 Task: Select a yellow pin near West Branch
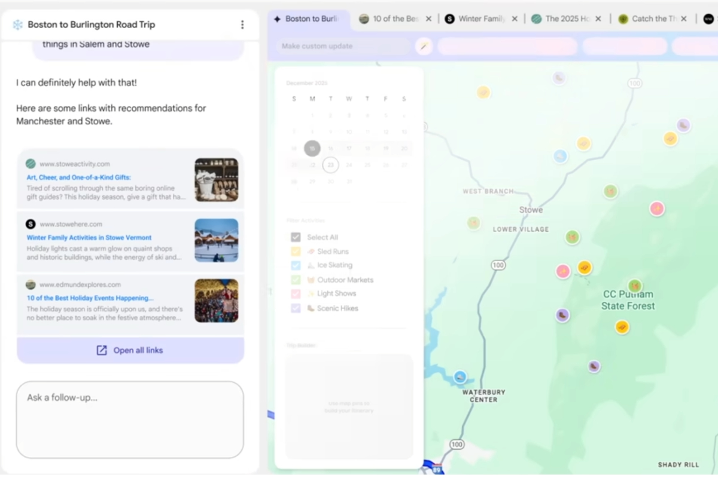pos(483,92)
